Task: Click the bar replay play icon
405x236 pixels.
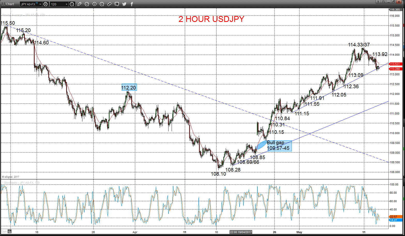Action: pos(94,4)
